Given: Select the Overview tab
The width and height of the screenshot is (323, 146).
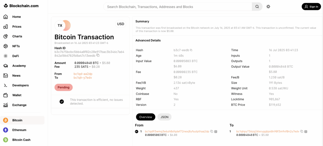Looking at the screenshot, I should [x=145, y=117].
